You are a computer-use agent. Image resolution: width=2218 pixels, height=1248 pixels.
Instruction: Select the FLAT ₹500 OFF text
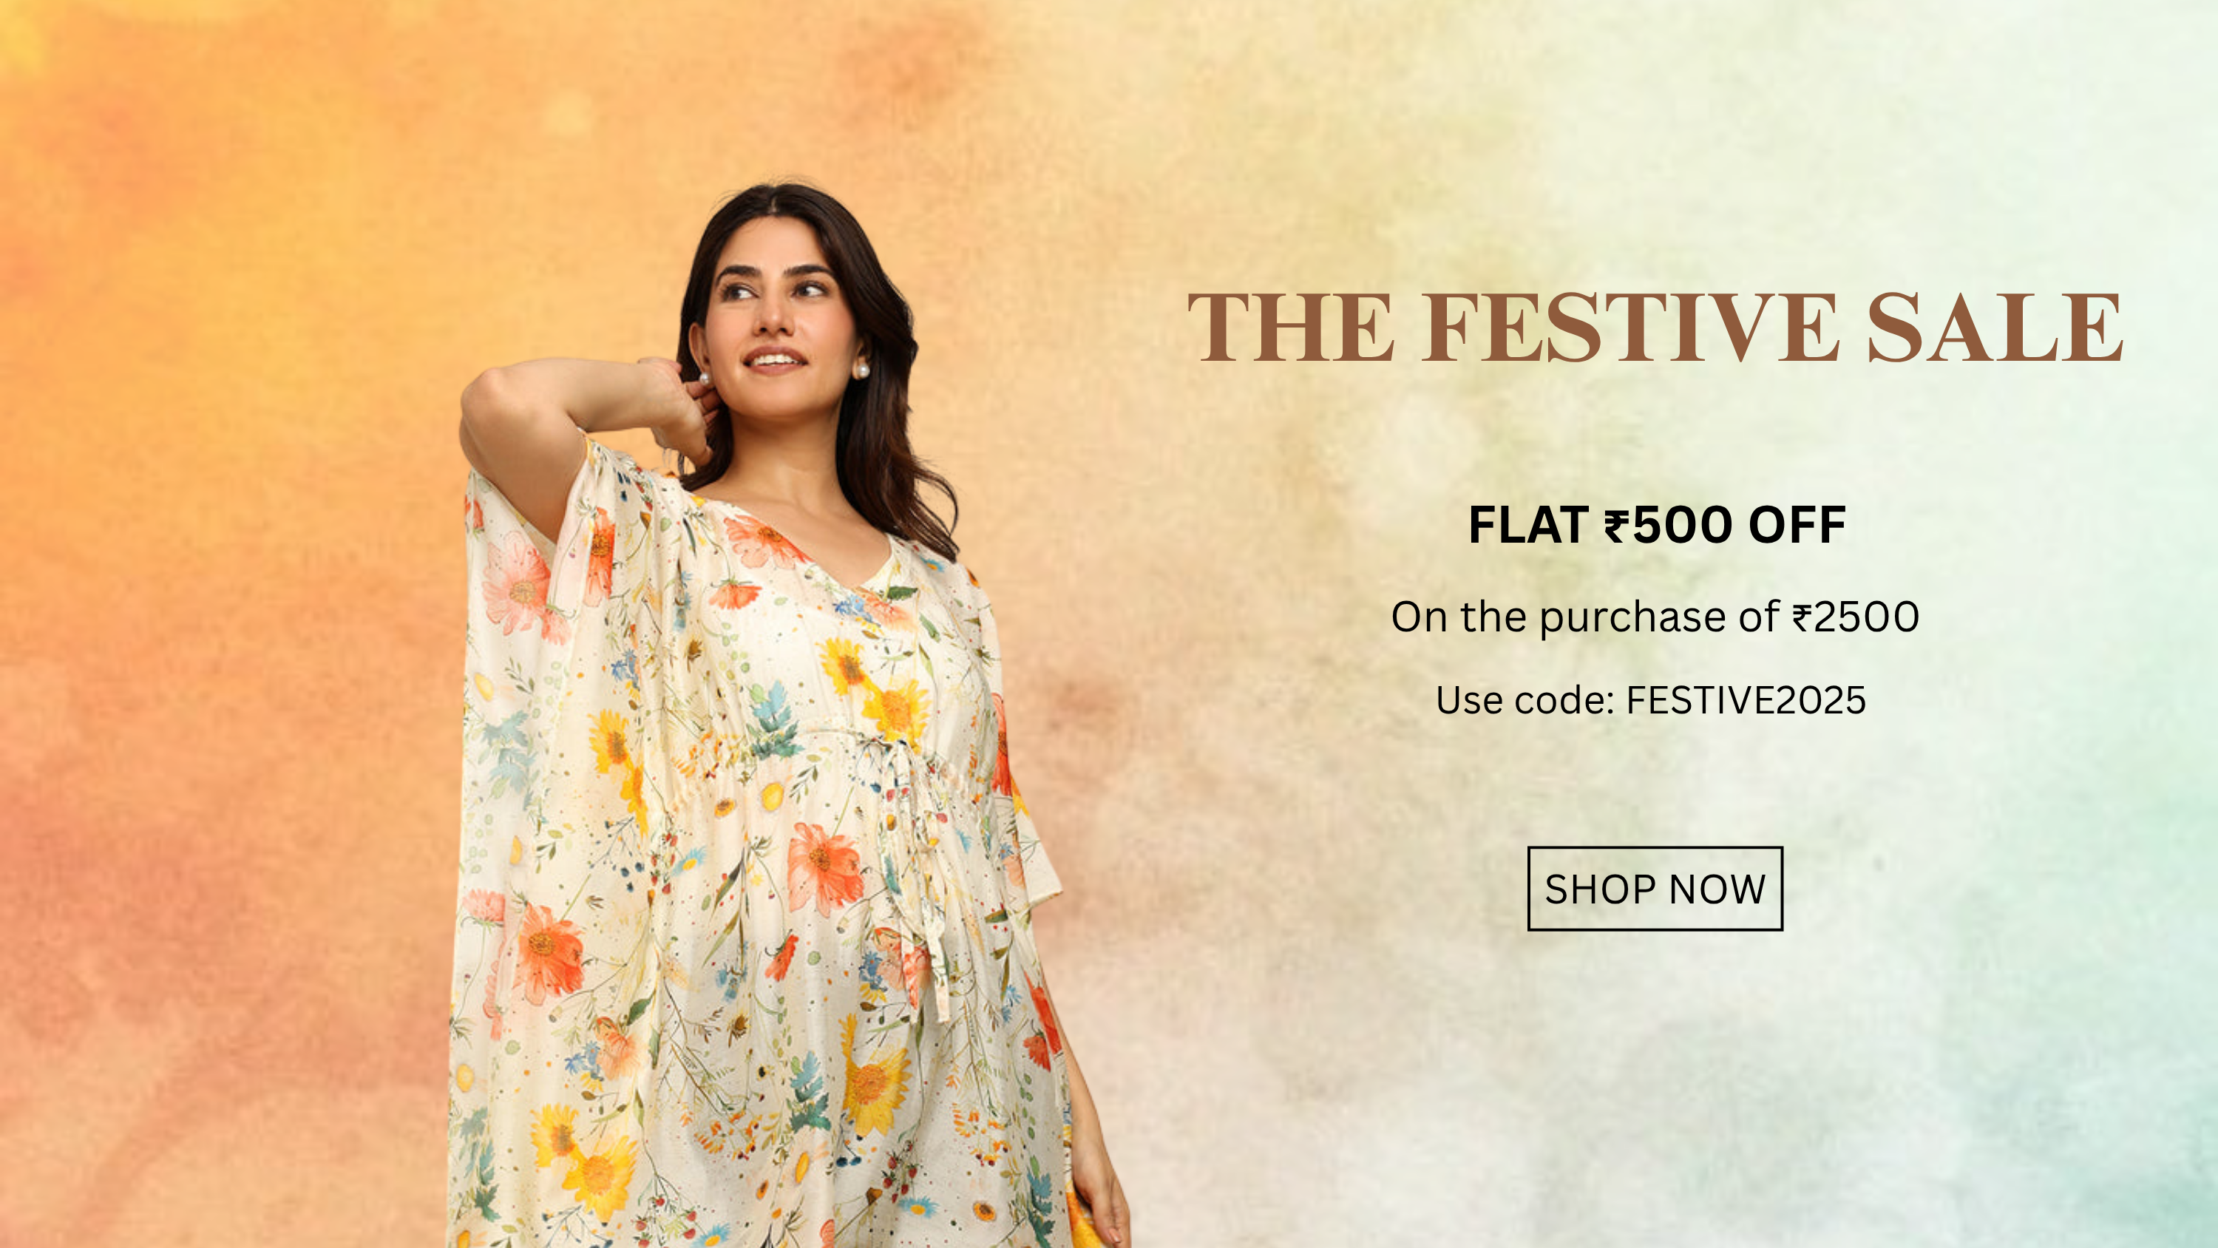(1657, 524)
